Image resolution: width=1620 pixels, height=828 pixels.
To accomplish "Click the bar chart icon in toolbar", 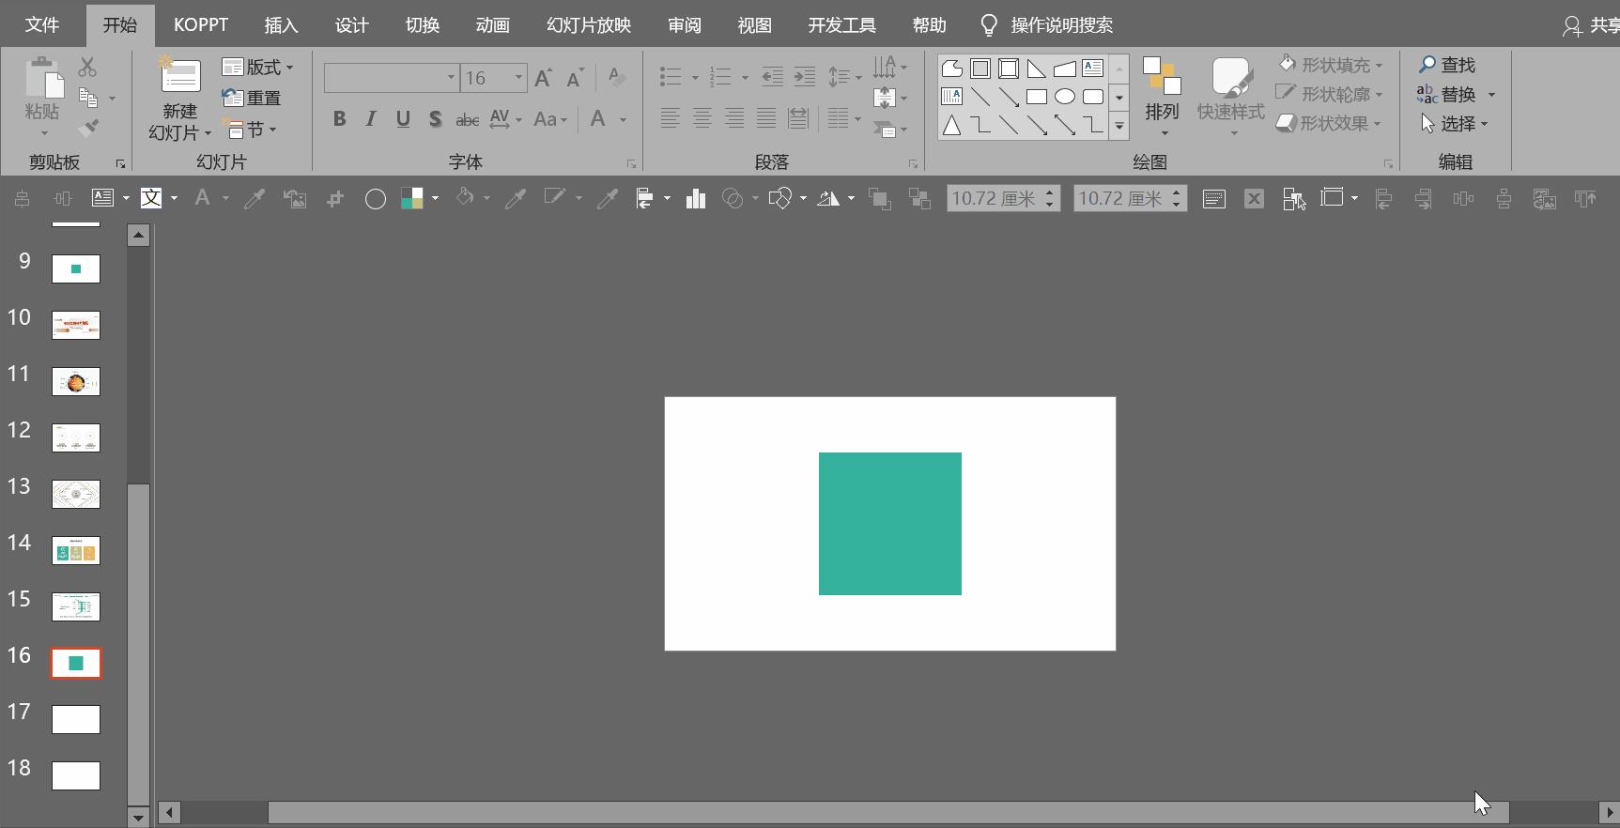I will click(696, 198).
